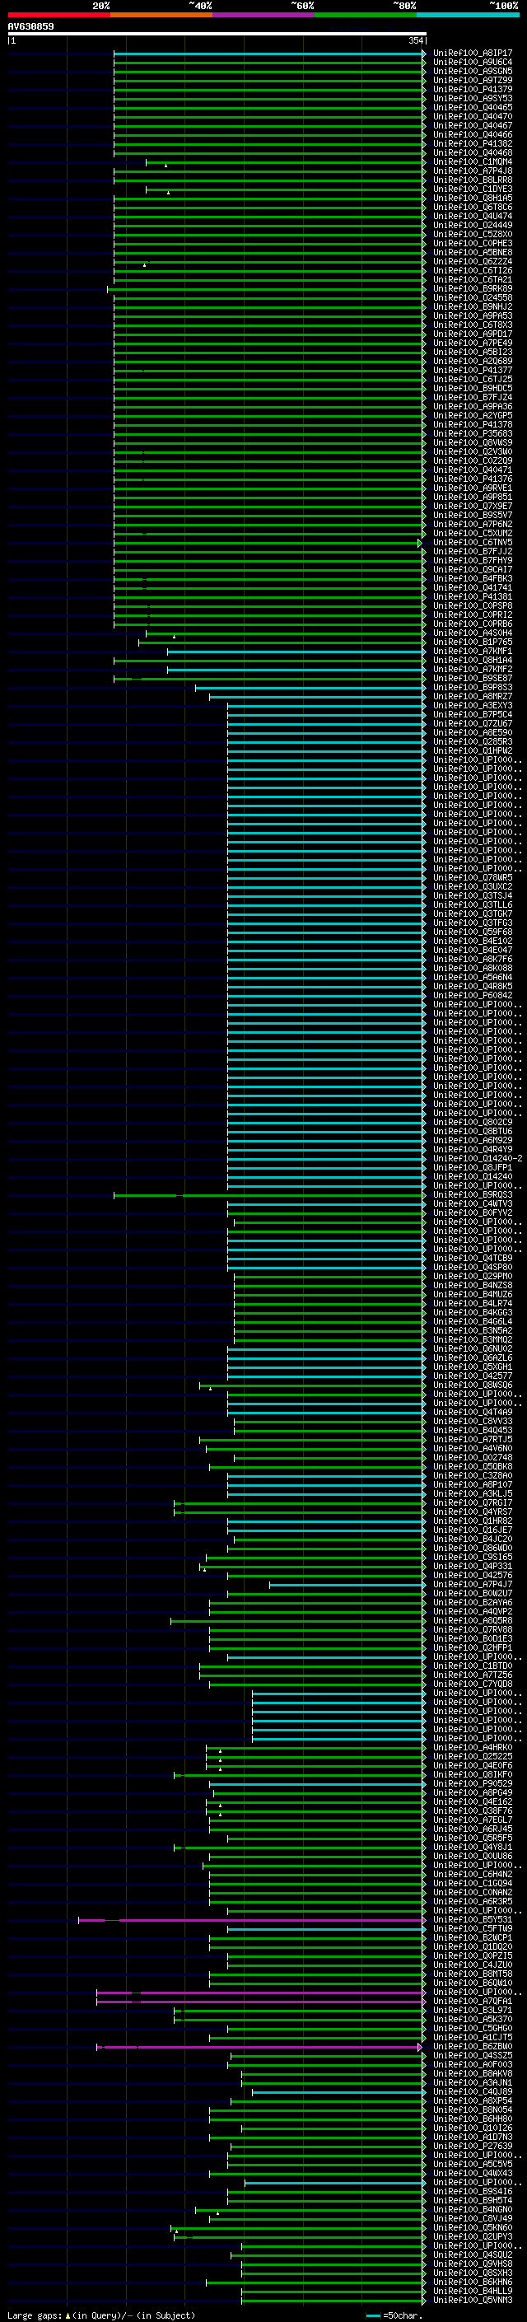Screen dimensions: 527x2322
Task: Select the UniRef100_B4E102 entry
Action: click(473, 941)
